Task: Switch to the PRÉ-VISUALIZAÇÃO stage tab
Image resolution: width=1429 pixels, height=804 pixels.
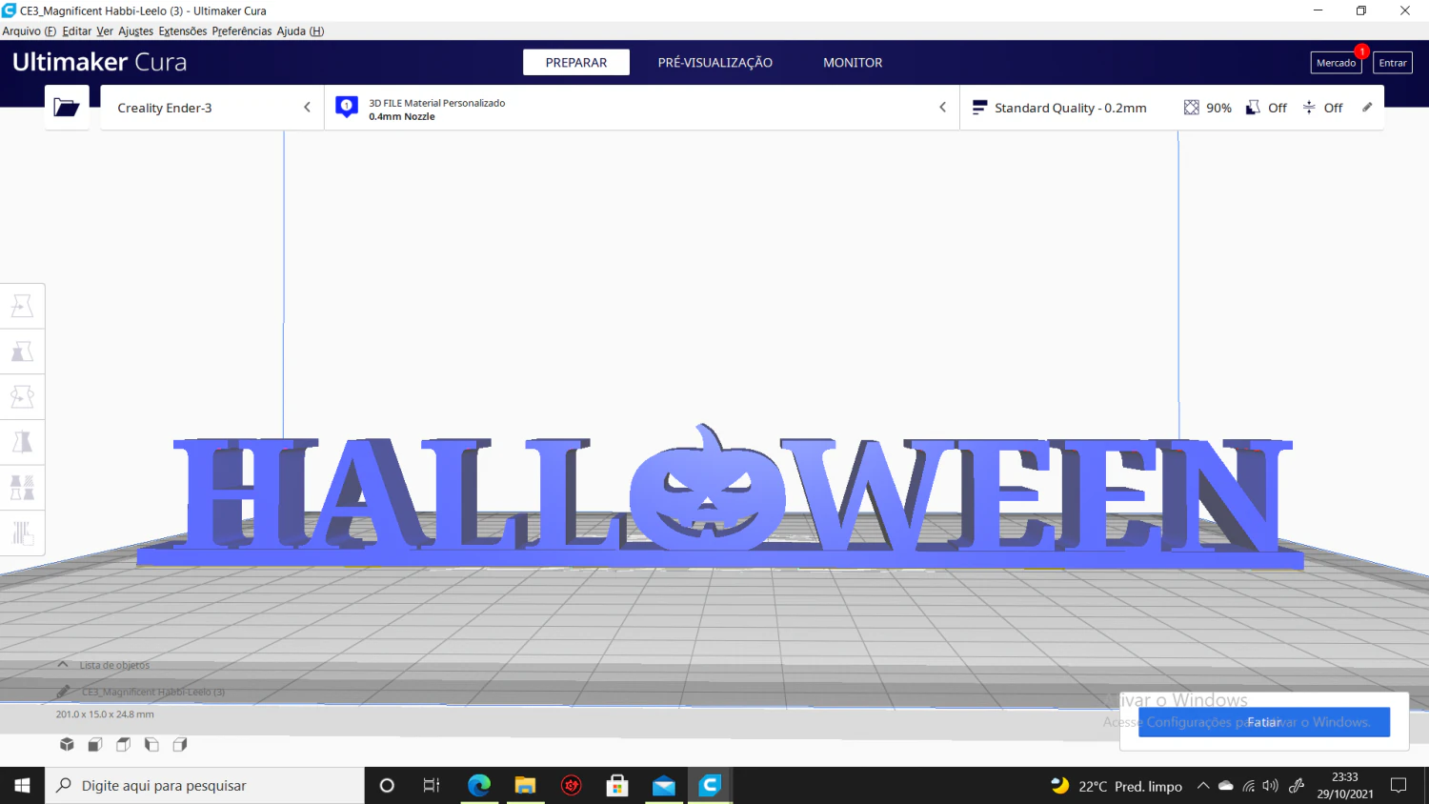Action: pos(715,62)
